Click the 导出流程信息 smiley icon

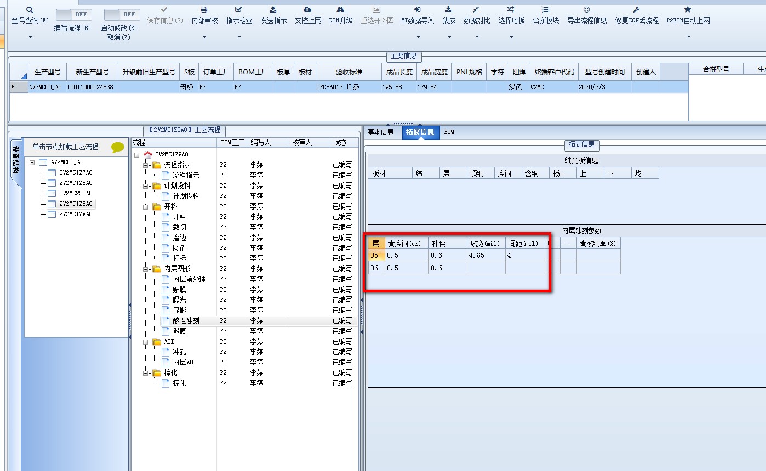coord(587,10)
